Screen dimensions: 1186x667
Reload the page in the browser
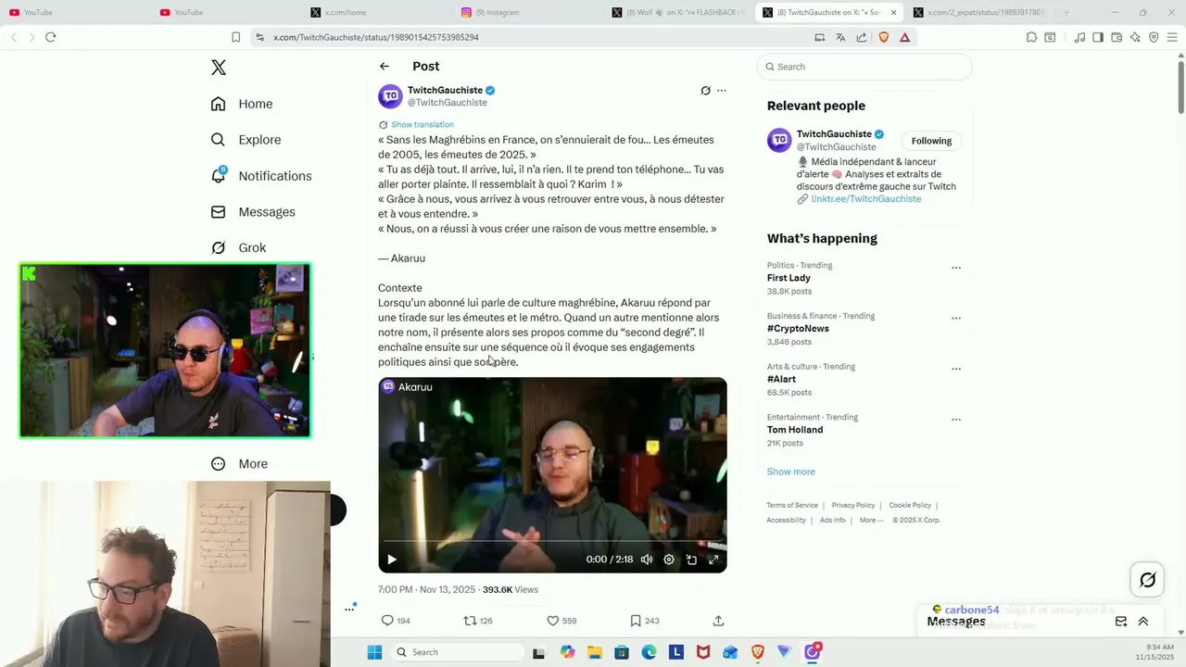point(51,37)
